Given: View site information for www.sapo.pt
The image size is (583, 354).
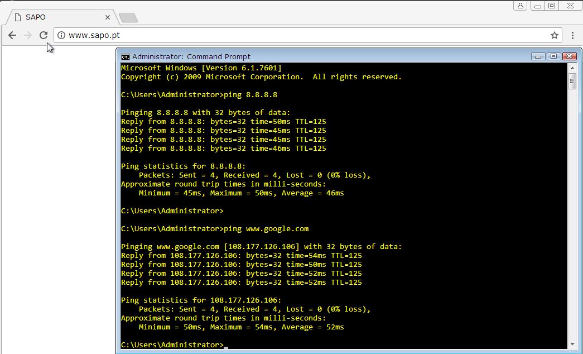Looking at the screenshot, I should tap(61, 35).
